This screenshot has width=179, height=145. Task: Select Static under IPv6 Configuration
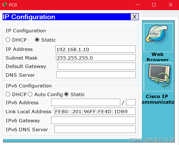pyautogui.click(x=66, y=94)
